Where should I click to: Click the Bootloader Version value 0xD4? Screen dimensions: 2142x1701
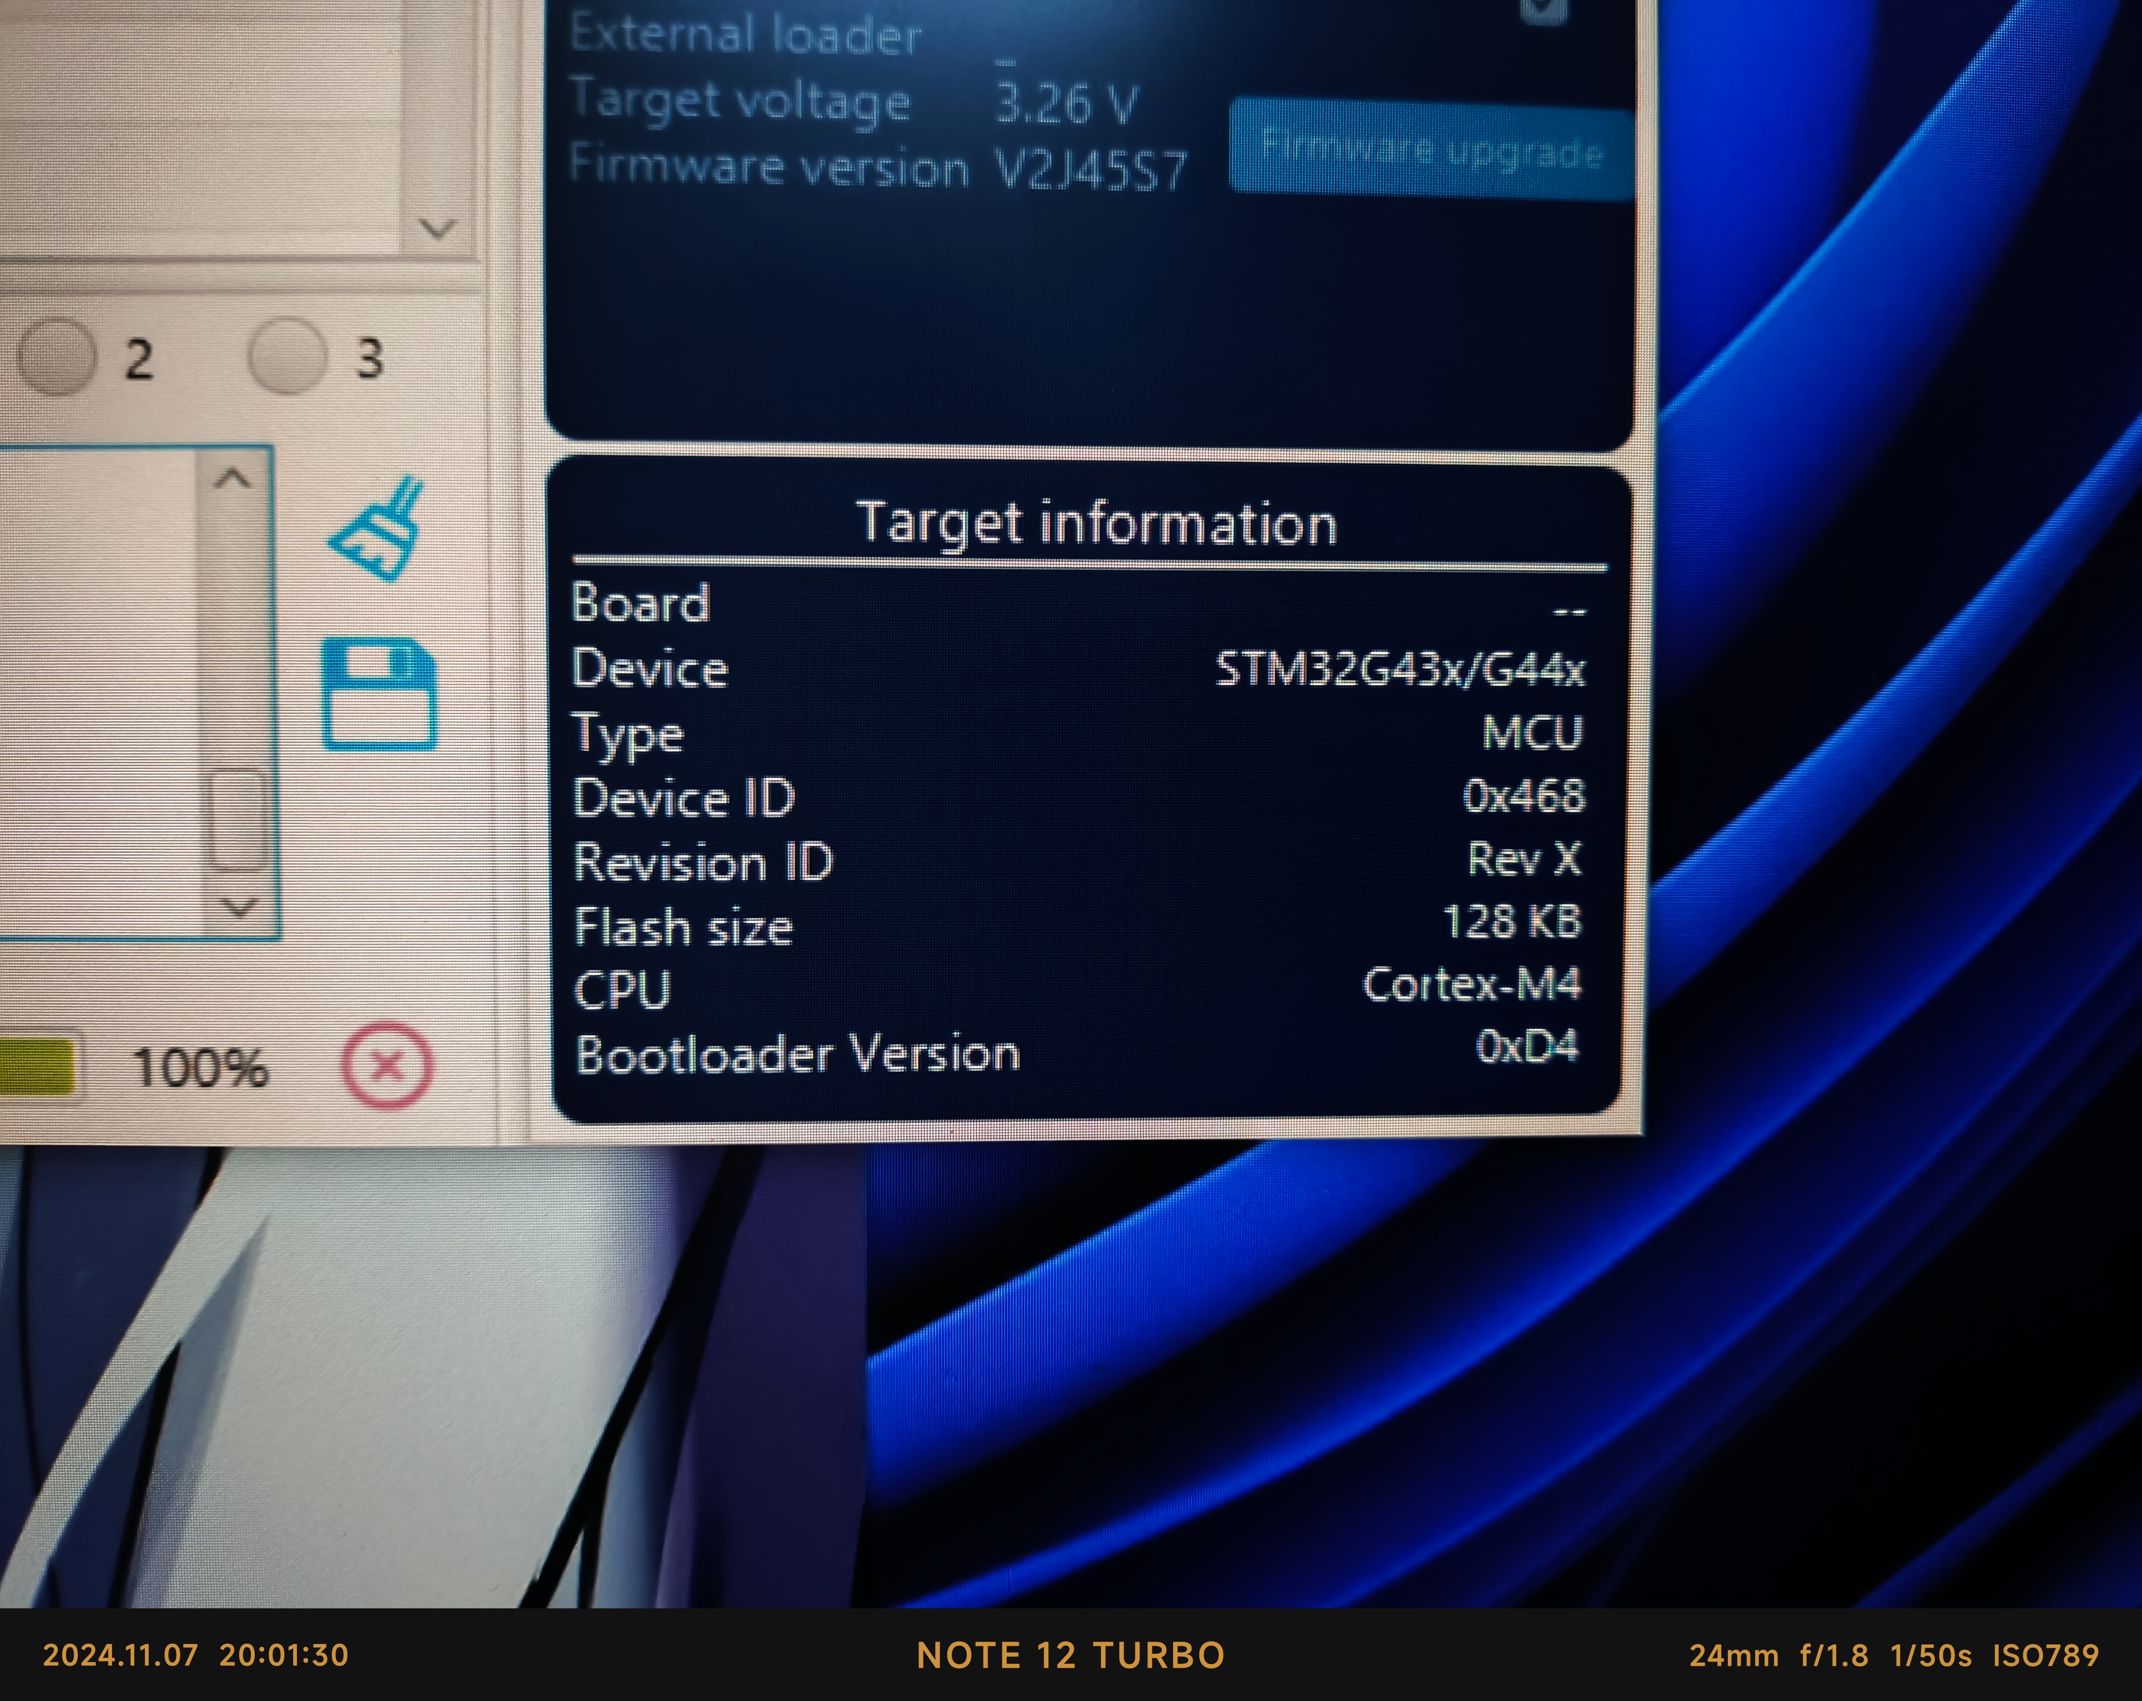point(1526,1046)
